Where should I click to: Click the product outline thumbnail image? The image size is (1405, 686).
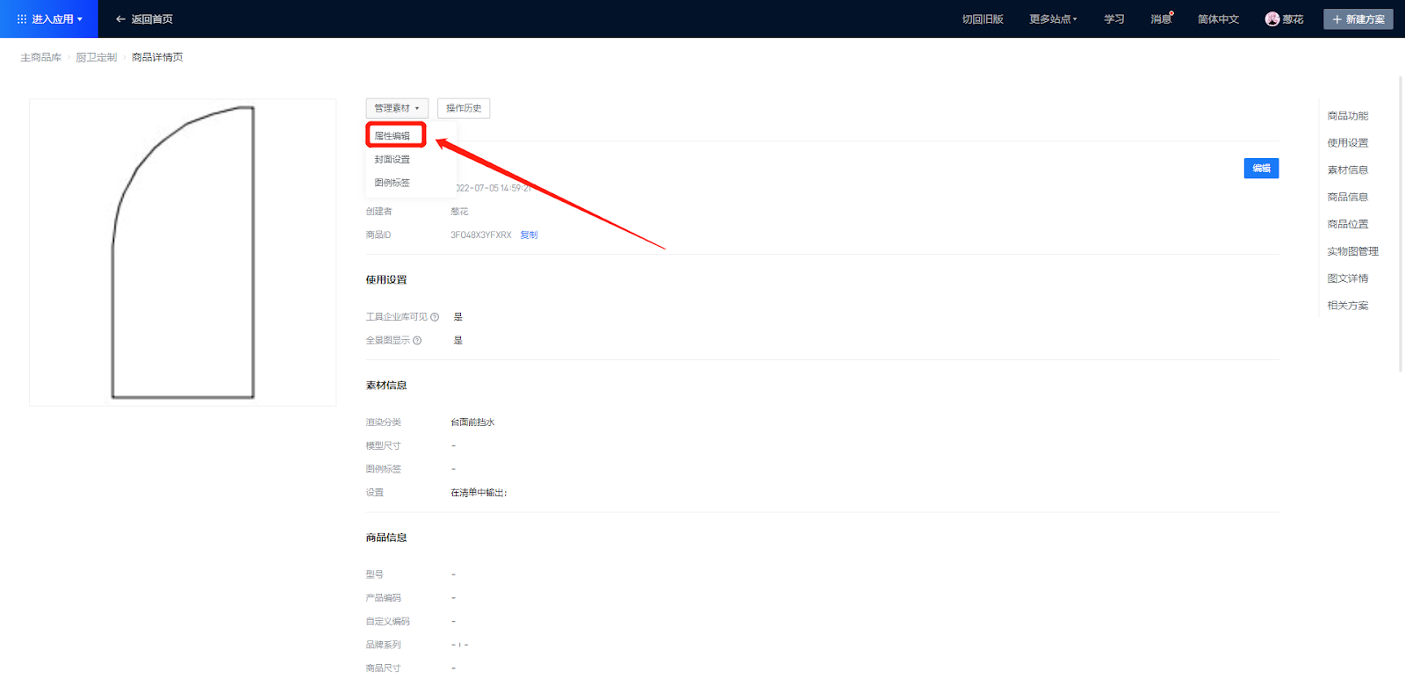pos(183,252)
